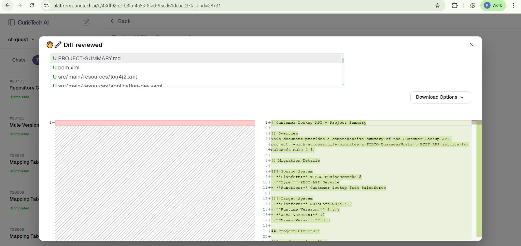Reload the page

[32, 6]
